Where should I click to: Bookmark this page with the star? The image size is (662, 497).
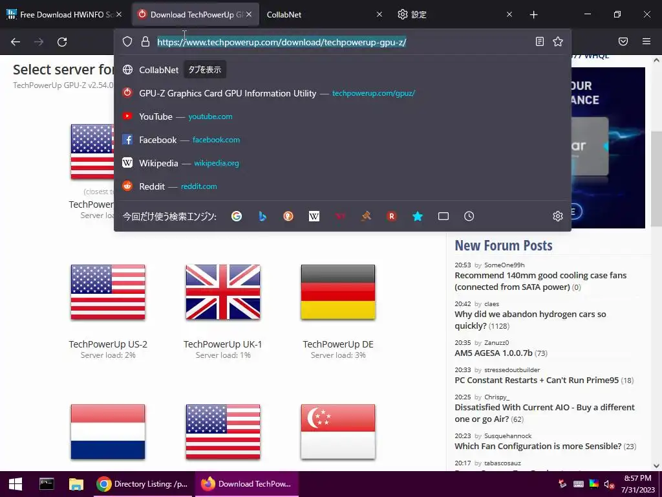558,41
